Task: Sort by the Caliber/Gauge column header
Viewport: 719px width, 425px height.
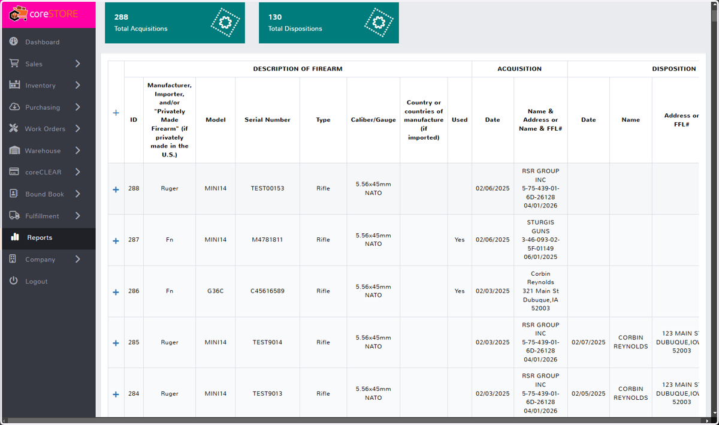Action: pyautogui.click(x=373, y=120)
